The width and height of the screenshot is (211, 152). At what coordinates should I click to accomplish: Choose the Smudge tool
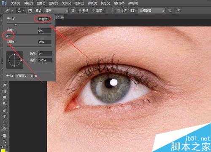coord(5,98)
